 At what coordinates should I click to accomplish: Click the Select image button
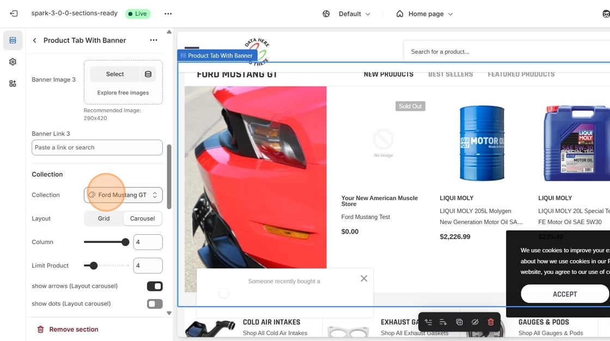click(x=115, y=74)
